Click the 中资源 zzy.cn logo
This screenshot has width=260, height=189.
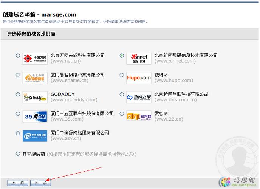[35, 136]
